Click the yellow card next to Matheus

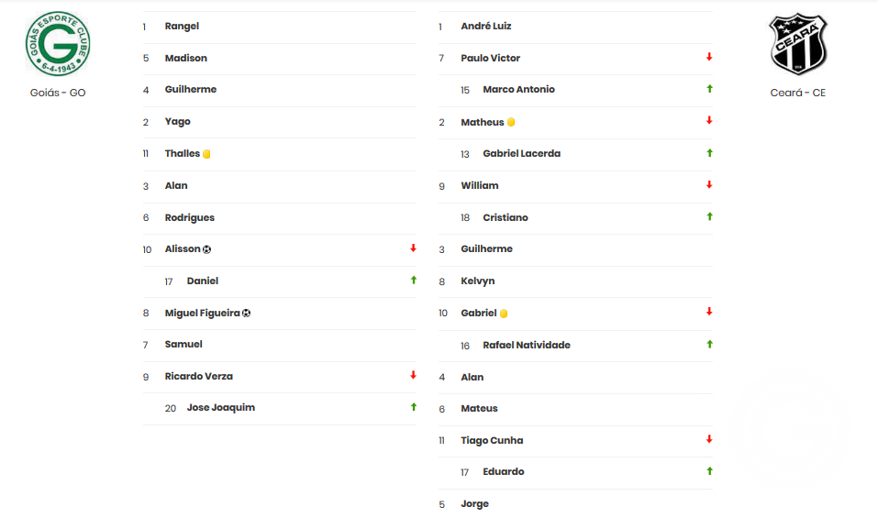[511, 122]
